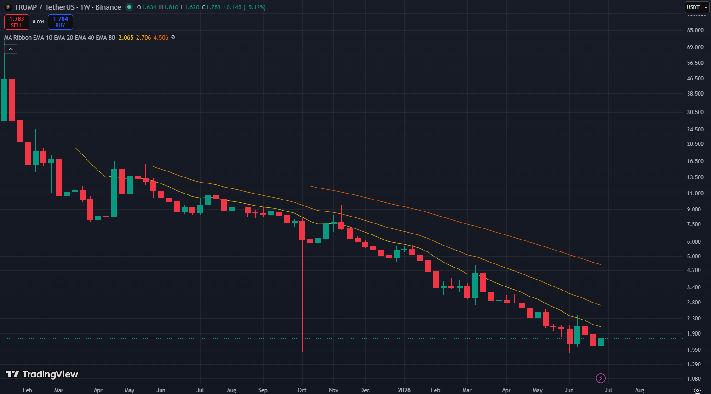This screenshot has width=711, height=394.
Task: Click the 69.000 price scale label
Action: [x=695, y=47]
